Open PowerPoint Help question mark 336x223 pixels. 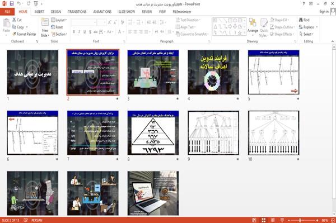tap(304, 4)
